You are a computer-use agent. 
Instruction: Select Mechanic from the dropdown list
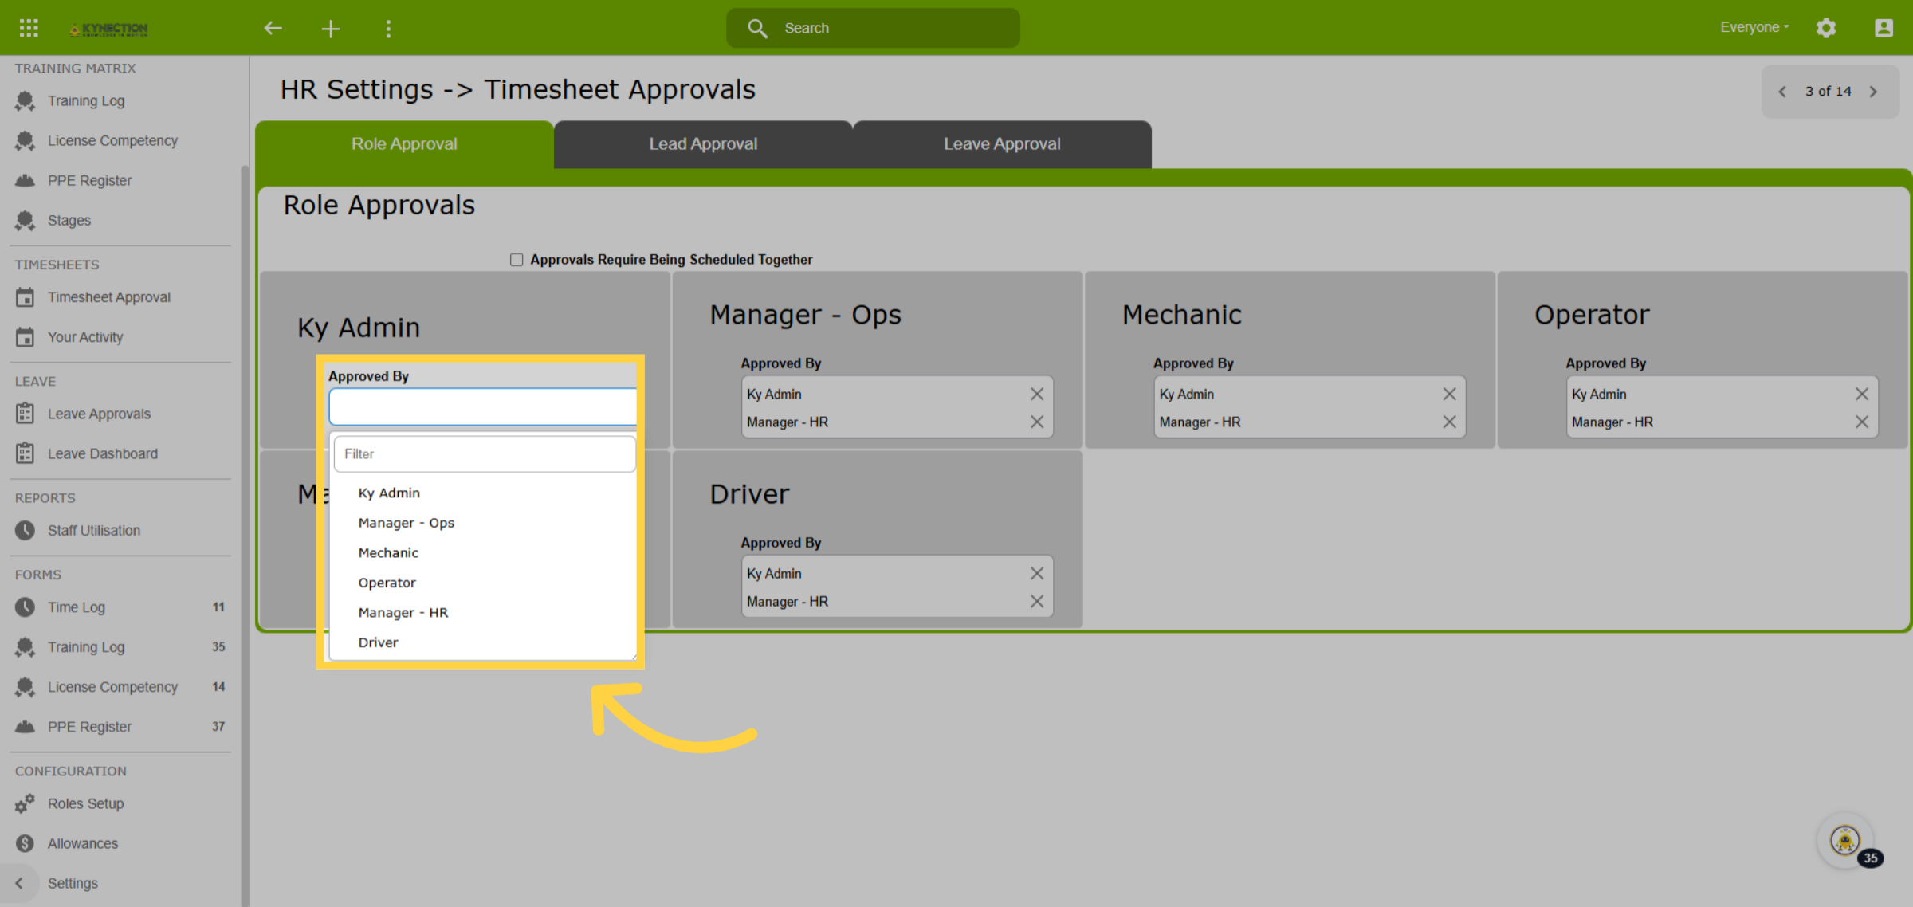[x=388, y=552]
